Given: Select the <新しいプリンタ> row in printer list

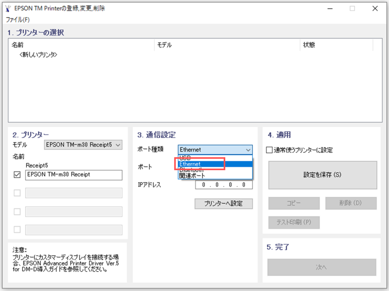Looking at the screenshot, I should 38,55.
